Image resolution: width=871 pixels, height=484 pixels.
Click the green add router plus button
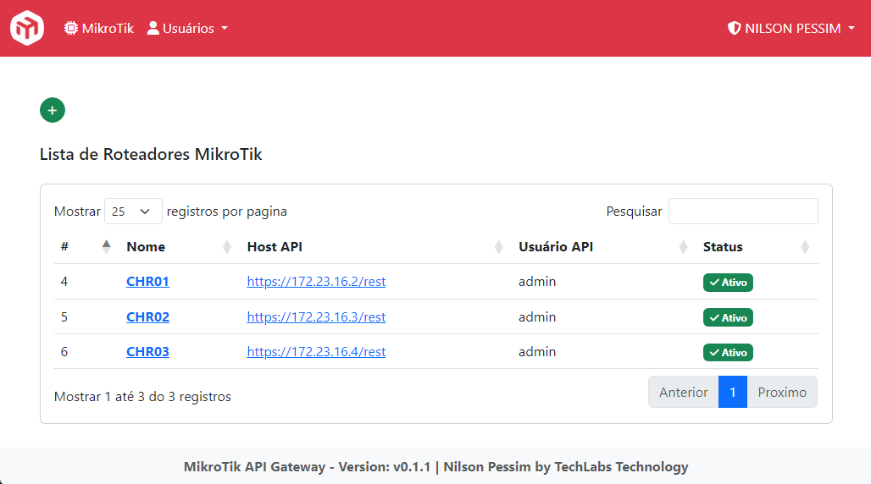coord(53,110)
